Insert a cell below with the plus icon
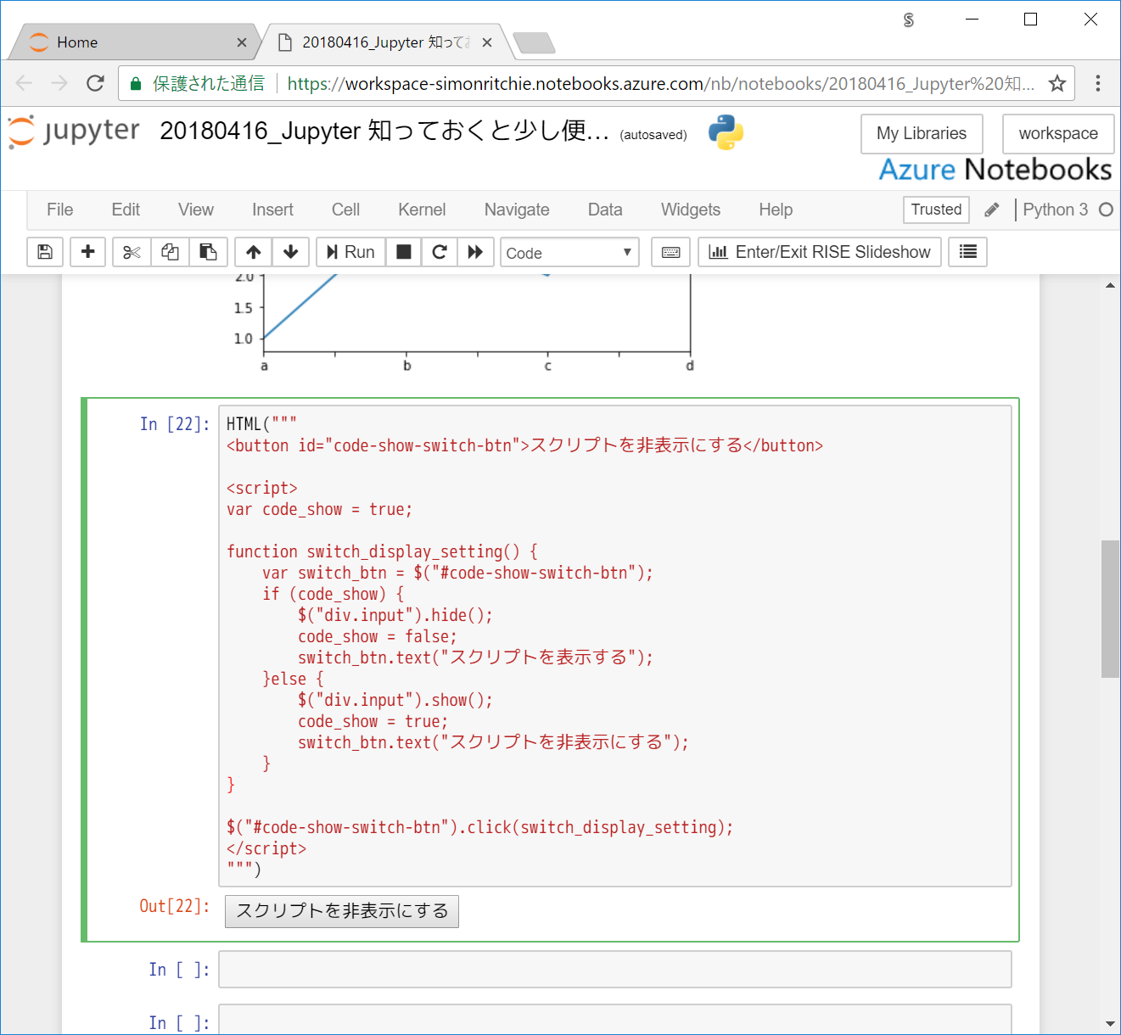Image resolution: width=1121 pixels, height=1035 pixels. click(87, 252)
